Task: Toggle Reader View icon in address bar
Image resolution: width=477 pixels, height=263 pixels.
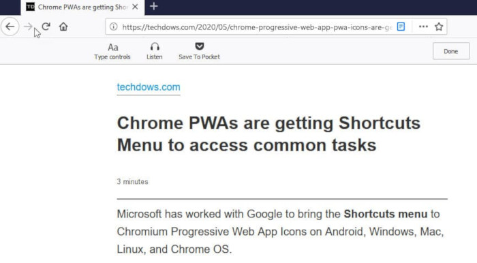Action: [401, 27]
